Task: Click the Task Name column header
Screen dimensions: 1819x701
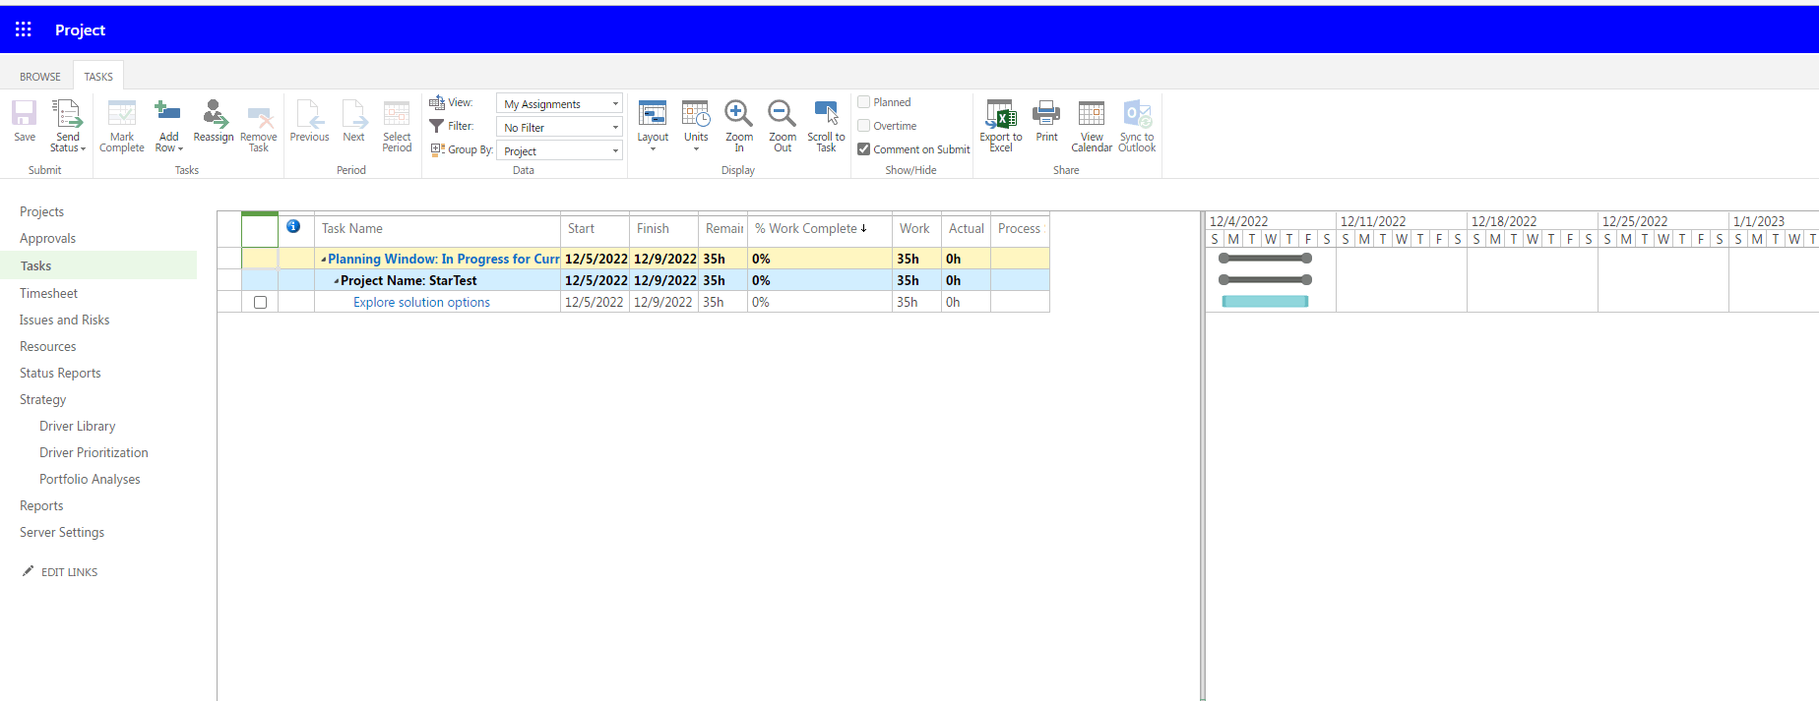Action: 437,228
